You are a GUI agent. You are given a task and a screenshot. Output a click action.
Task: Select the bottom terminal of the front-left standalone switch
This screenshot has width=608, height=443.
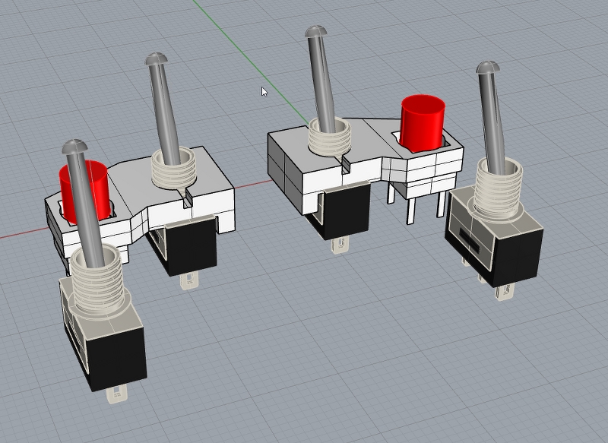[x=117, y=394]
